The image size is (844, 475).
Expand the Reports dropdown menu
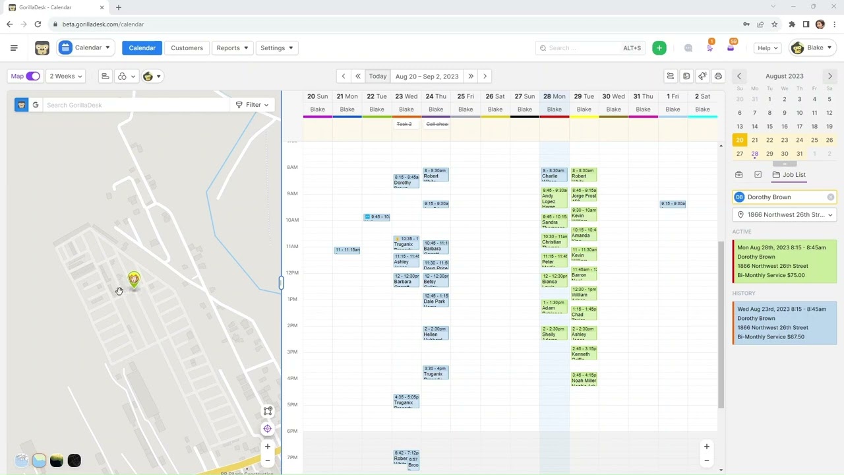[x=232, y=47]
